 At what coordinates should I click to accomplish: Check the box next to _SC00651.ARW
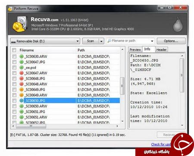pos(14,117)
